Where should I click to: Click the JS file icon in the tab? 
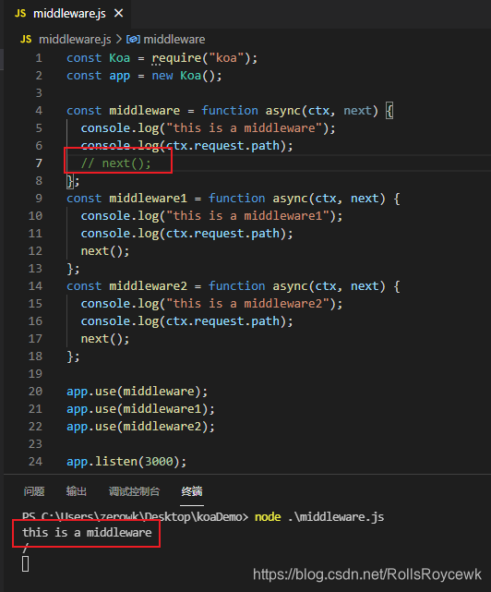pyautogui.click(x=20, y=14)
